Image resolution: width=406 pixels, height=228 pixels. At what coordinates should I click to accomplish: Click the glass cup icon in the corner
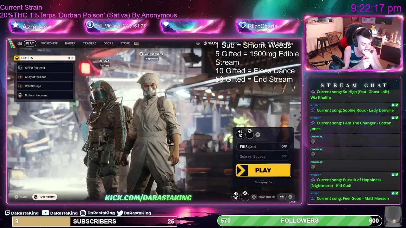click(x=394, y=217)
